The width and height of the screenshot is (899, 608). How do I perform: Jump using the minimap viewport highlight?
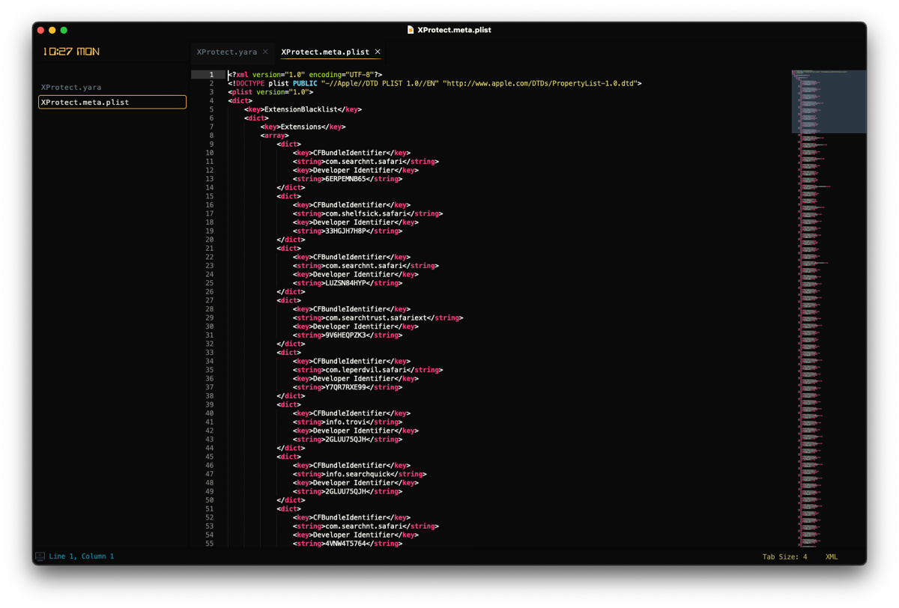(x=829, y=102)
